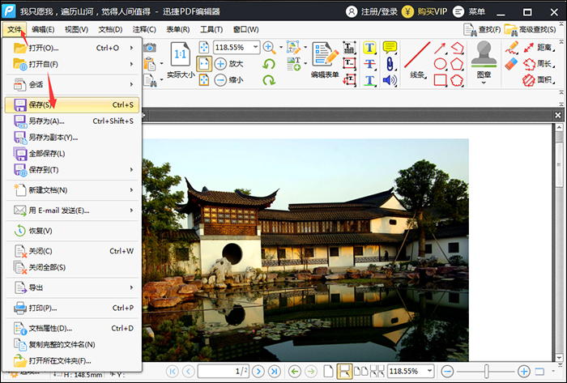Viewport: 567px width, 383px height.
Task: Select the 线条 line drawing tool
Action: click(x=416, y=61)
